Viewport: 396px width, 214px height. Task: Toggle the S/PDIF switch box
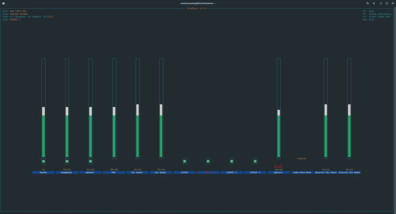[185, 161]
